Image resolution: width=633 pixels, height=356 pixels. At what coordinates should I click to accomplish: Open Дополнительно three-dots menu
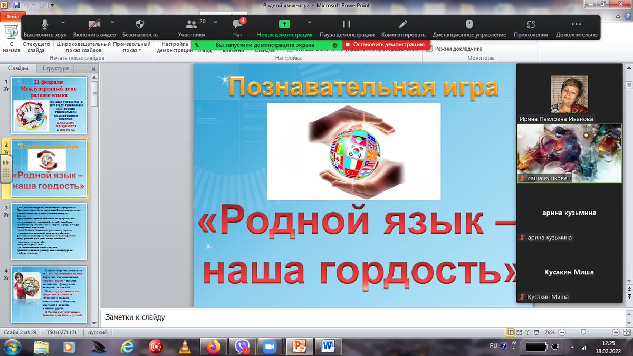[576, 28]
